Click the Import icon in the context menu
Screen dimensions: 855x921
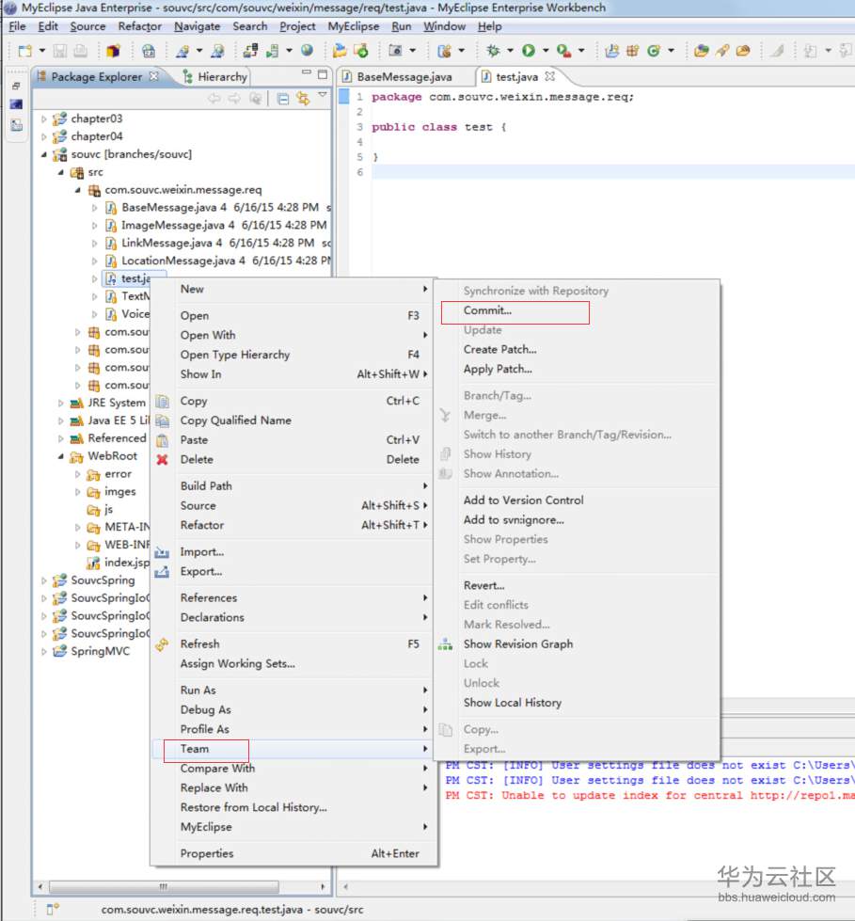(x=162, y=552)
